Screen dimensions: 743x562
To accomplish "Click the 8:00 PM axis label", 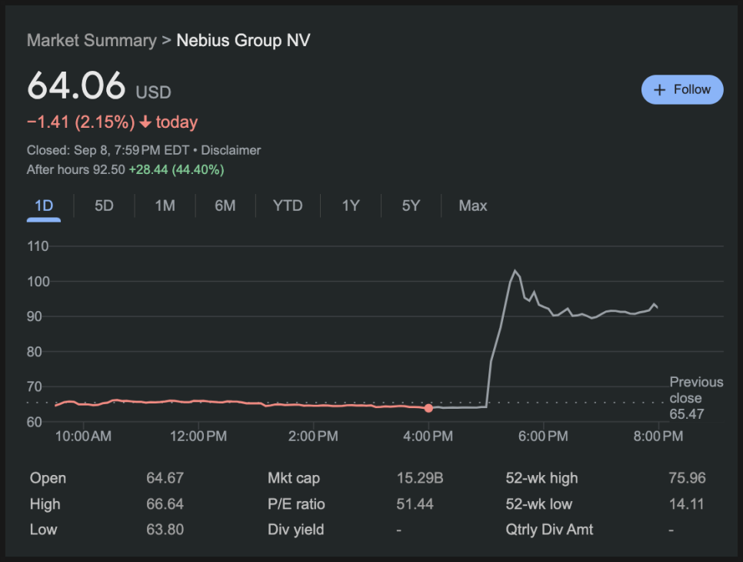I will click(658, 437).
